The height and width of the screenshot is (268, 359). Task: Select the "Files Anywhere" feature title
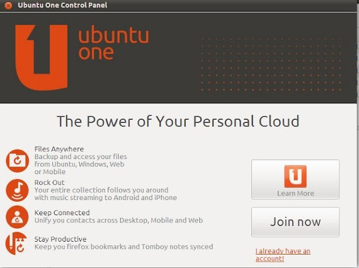pos(59,149)
